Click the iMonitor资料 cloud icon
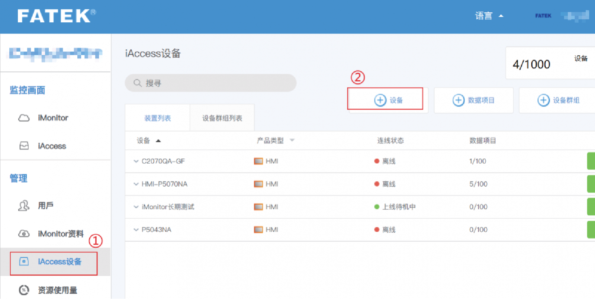The height and width of the screenshot is (299, 595). point(24,234)
